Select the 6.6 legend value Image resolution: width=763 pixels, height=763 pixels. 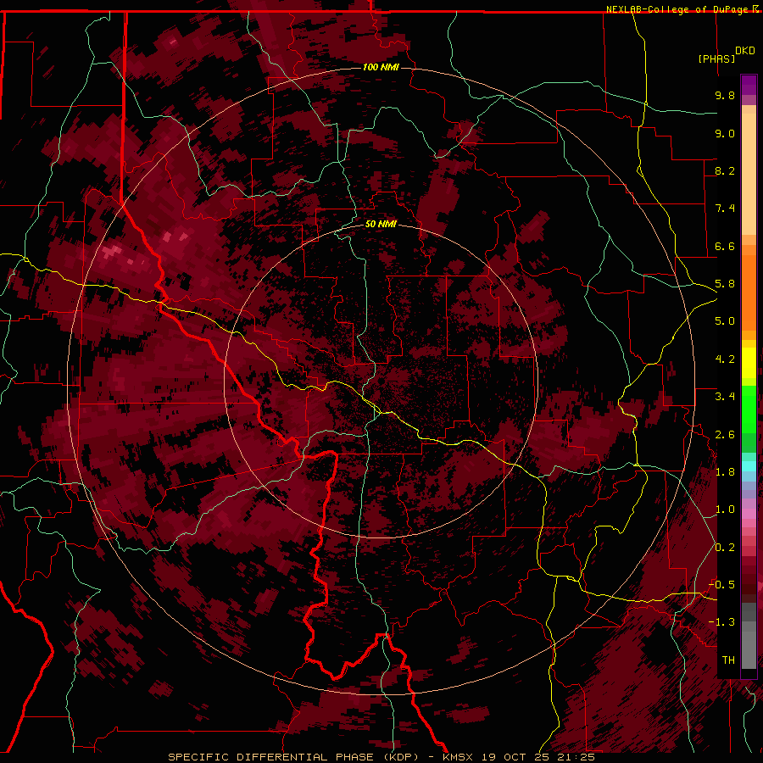pos(725,246)
